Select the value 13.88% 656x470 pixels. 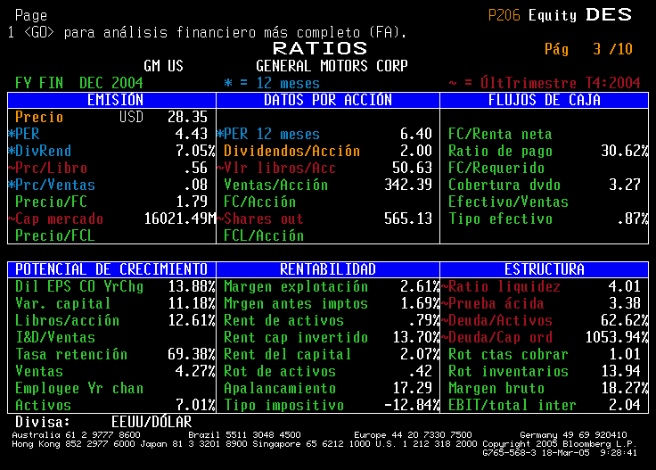point(192,286)
